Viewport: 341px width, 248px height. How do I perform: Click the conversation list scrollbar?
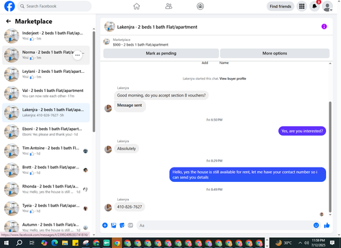coord(93,82)
